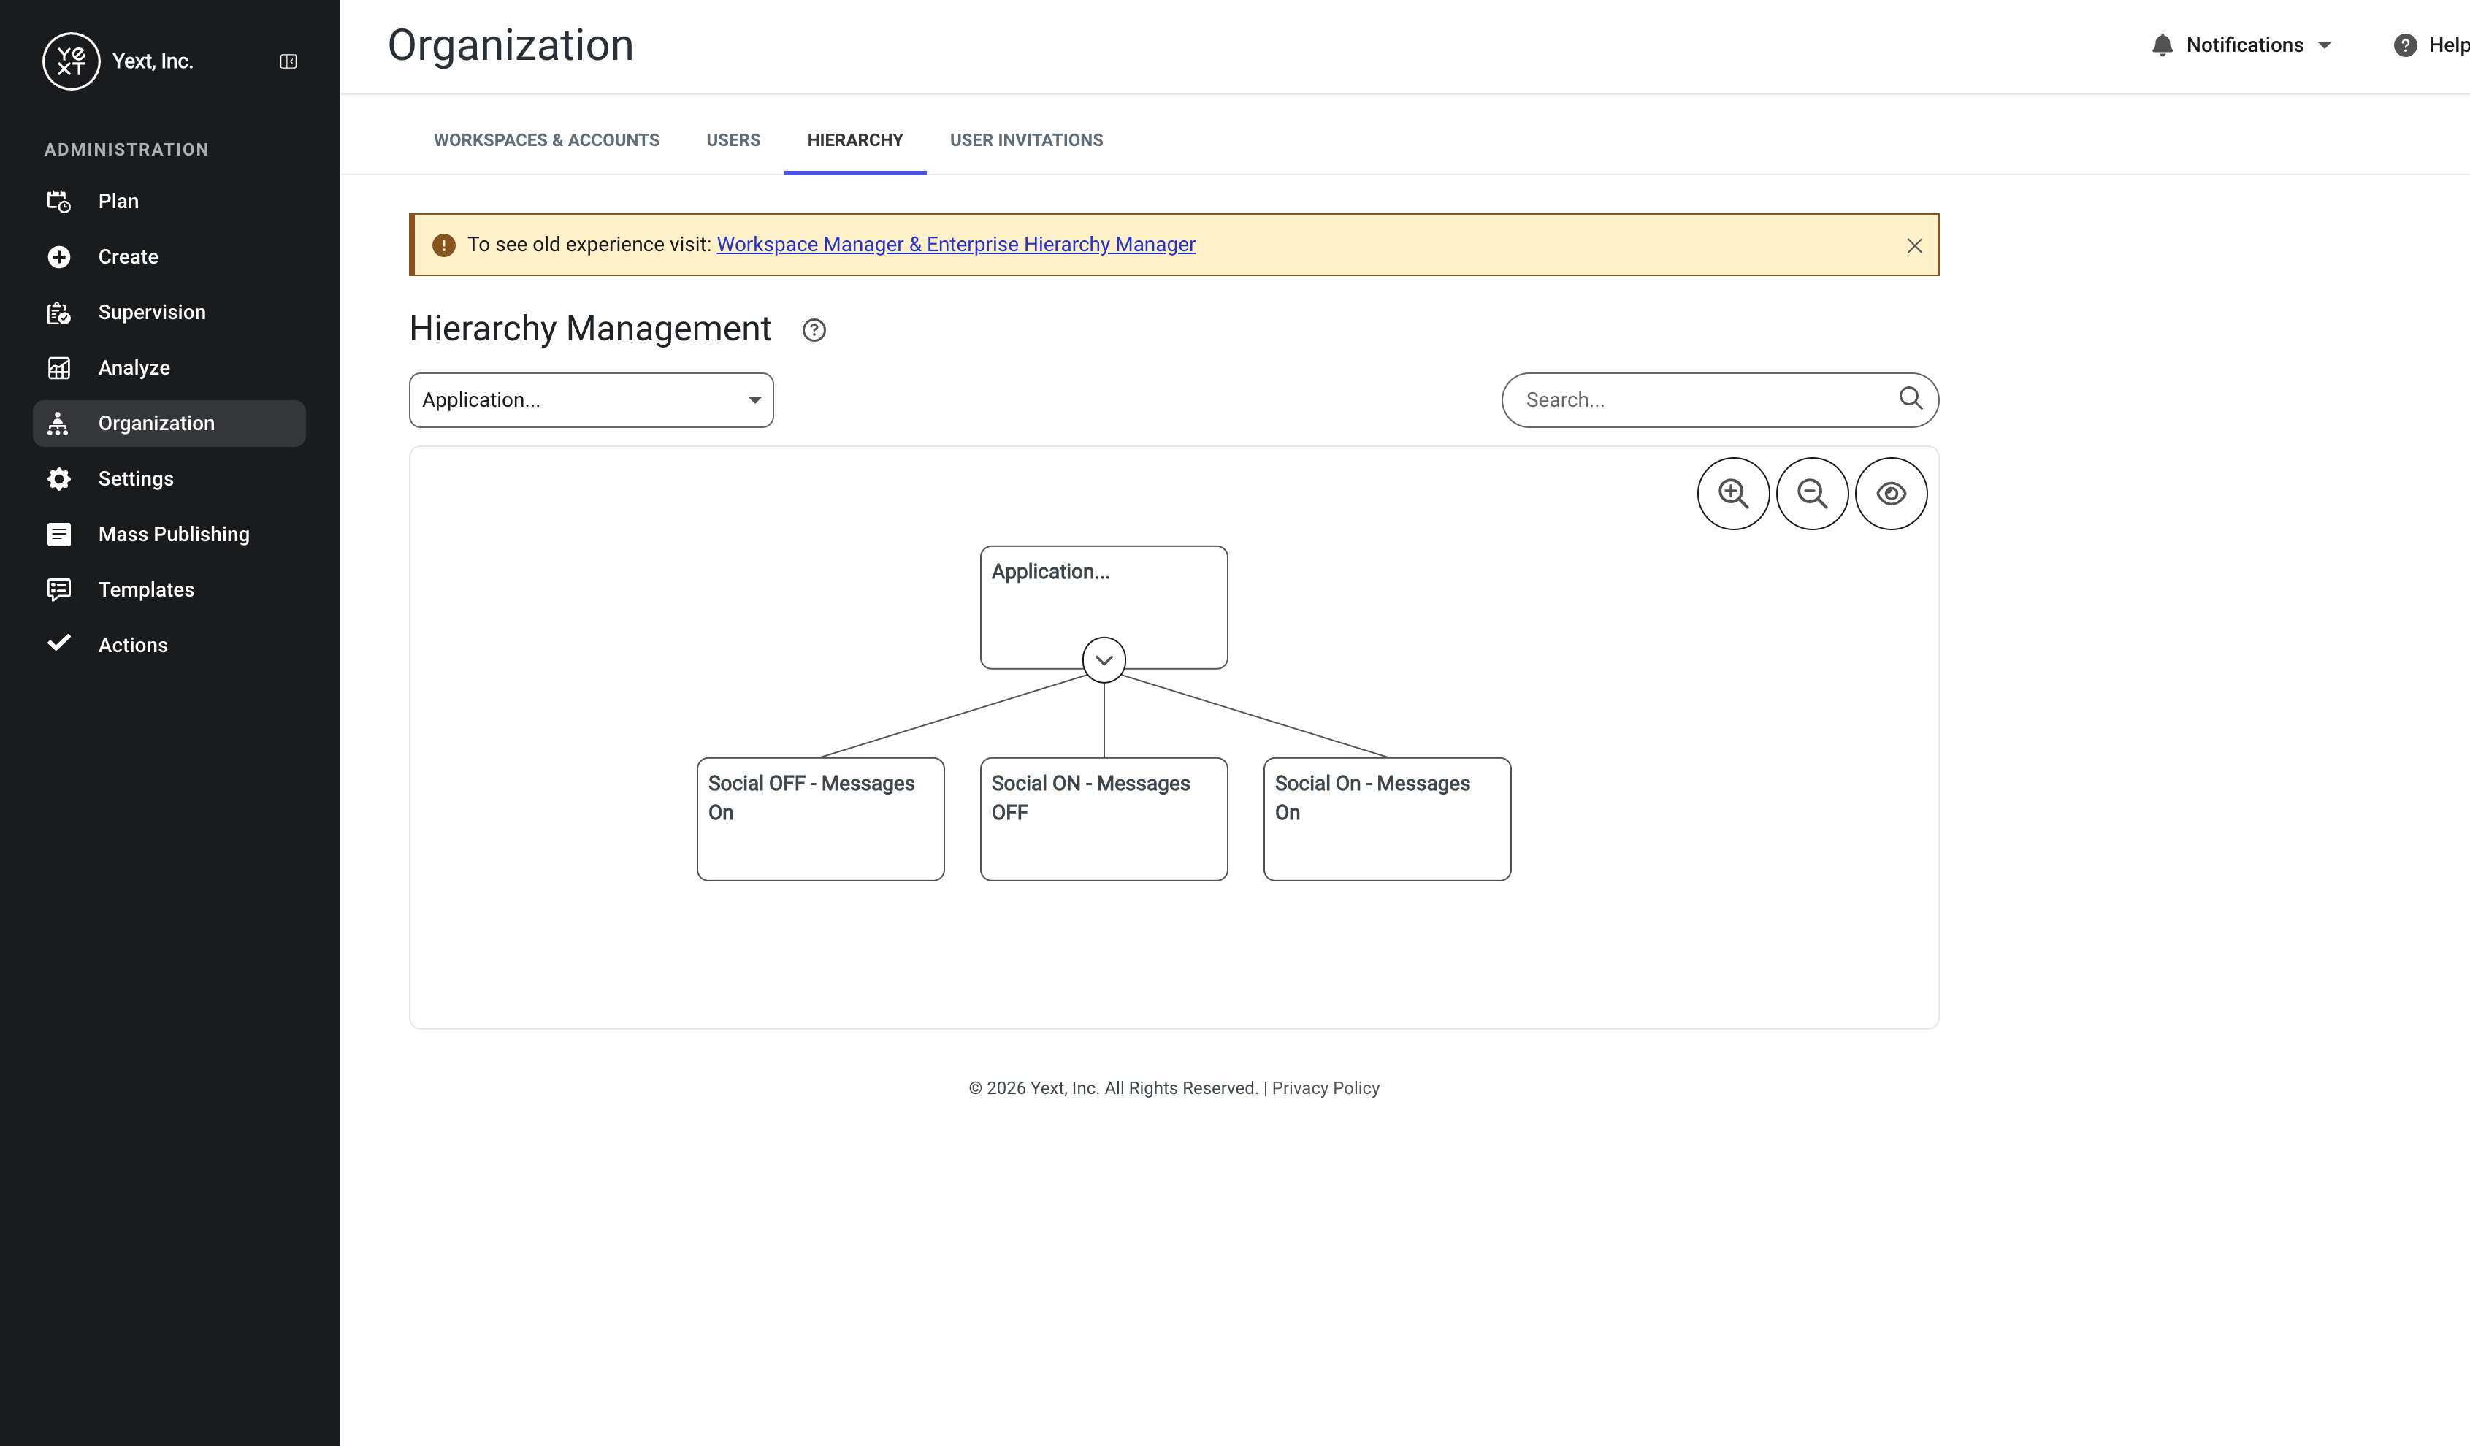This screenshot has height=1446, width=2470.
Task: Open the Privacy Policy link
Action: coord(1325,1088)
